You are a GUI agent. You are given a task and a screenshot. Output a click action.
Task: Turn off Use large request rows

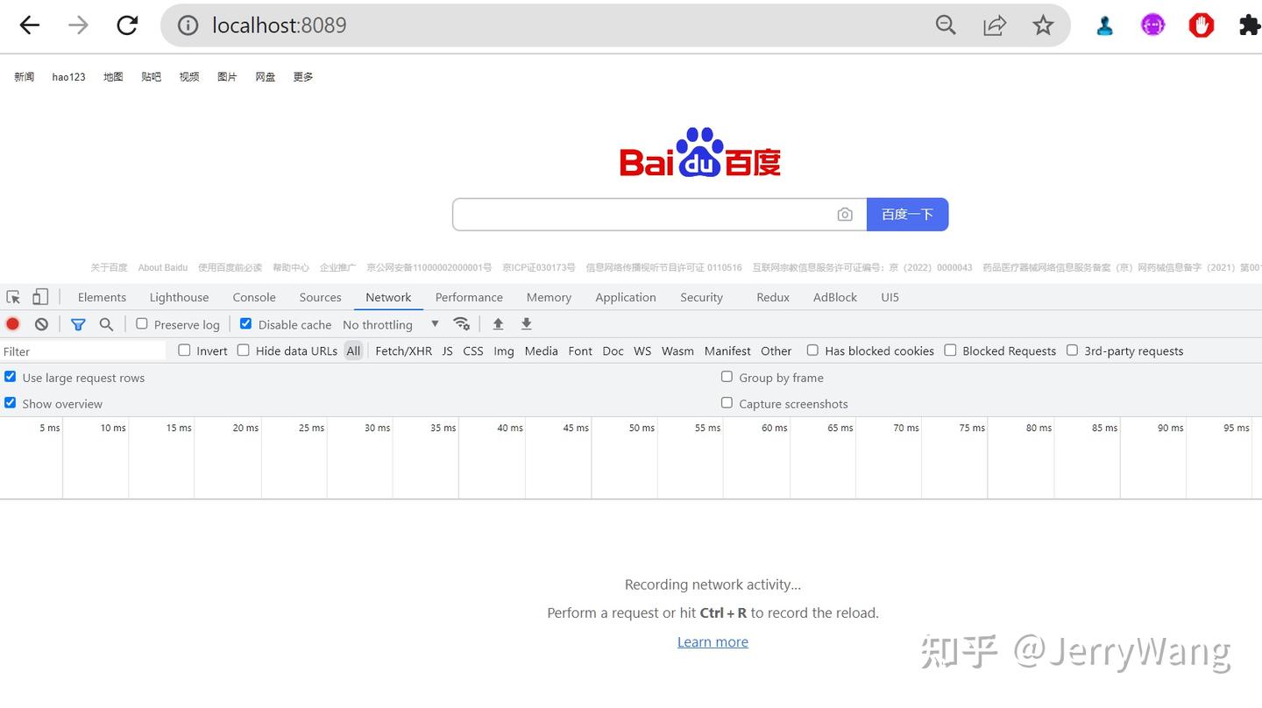11,377
